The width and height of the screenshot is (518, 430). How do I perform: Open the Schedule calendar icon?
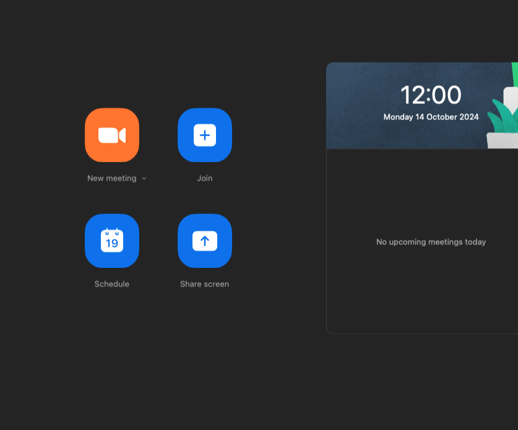[x=112, y=241]
